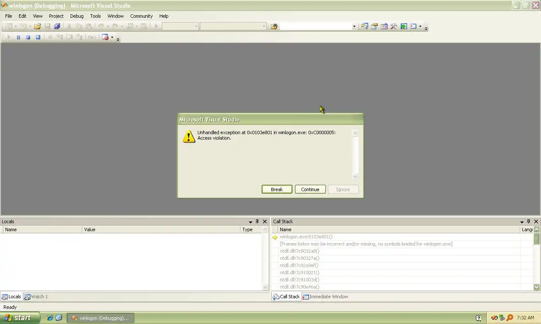Image resolution: width=541 pixels, height=324 pixels.
Task: Open the Solution Explorer toolbar icon
Action: (364, 26)
